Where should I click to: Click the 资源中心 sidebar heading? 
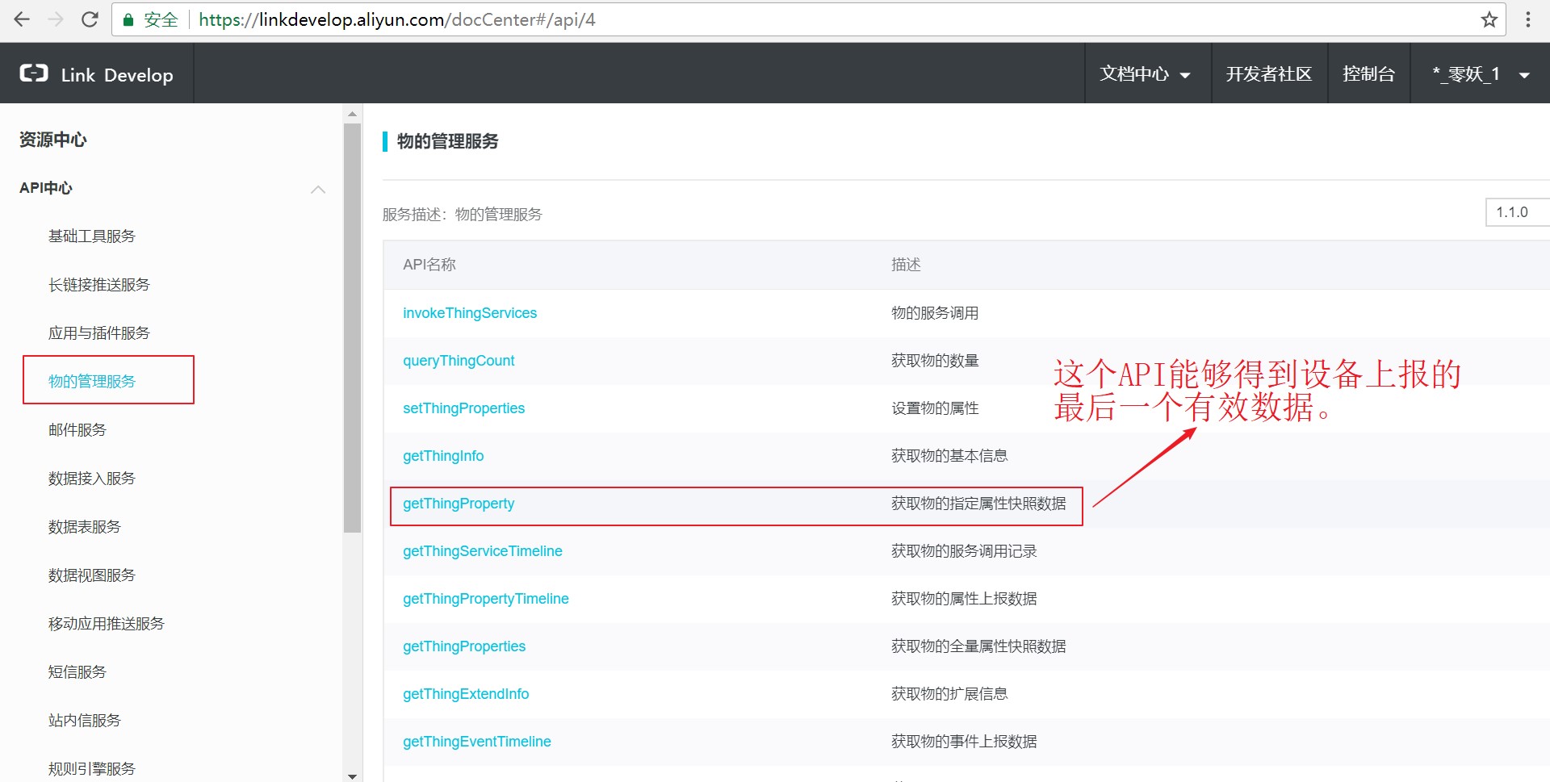pos(53,140)
